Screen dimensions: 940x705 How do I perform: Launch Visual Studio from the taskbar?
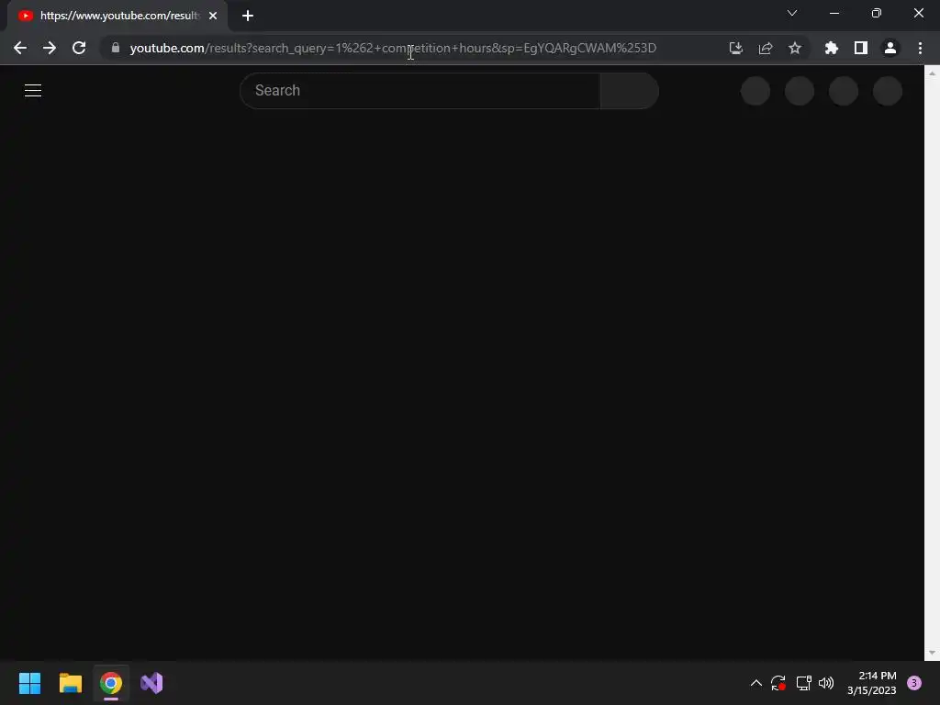tap(151, 683)
